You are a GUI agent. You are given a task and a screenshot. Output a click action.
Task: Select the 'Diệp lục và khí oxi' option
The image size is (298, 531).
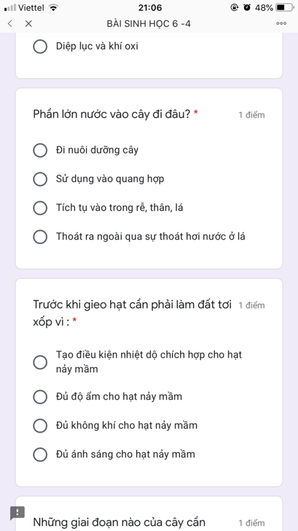point(40,46)
